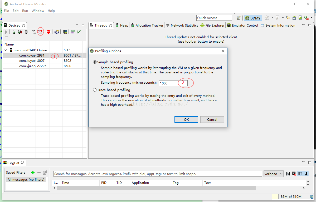Open the verbose log level dropdown
Image resolution: width=316 pixels, height=202 pixels.
tap(274, 174)
